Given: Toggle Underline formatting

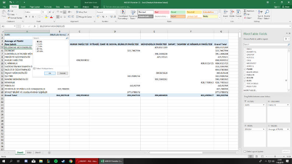Looking at the screenshot, I should [33, 17].
